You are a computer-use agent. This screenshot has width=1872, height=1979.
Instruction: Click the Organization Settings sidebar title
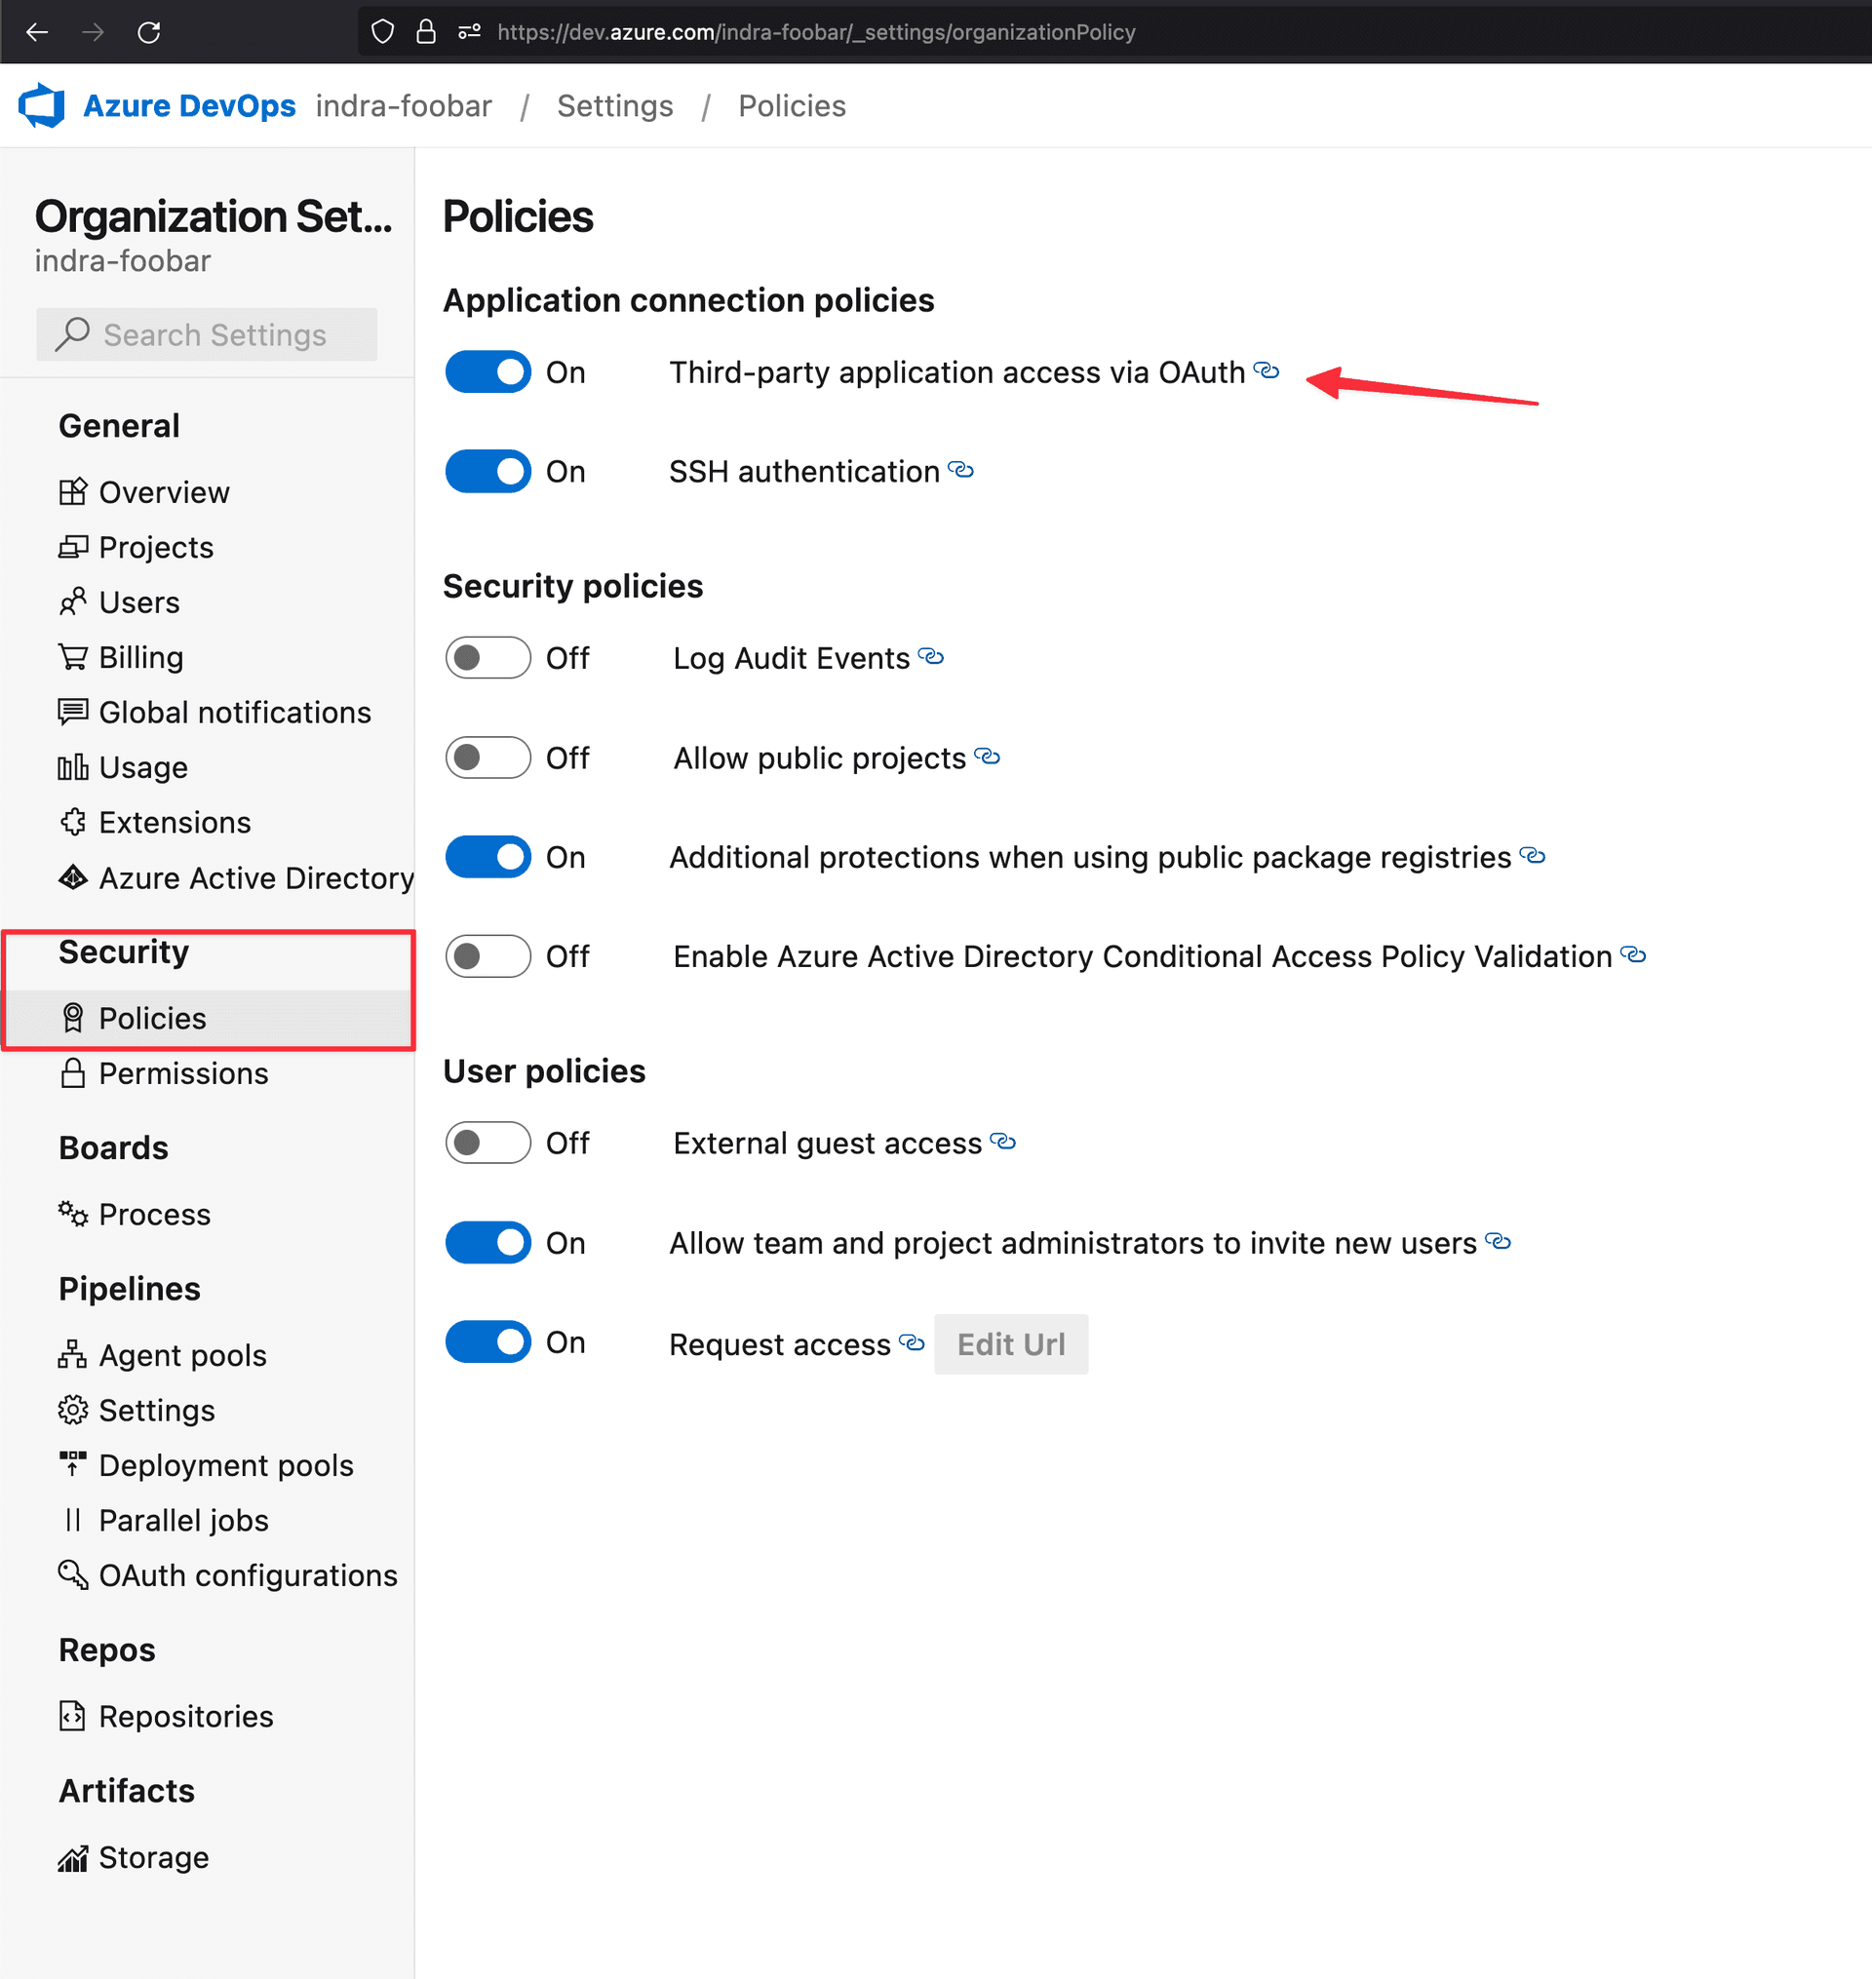coord(213,216)
